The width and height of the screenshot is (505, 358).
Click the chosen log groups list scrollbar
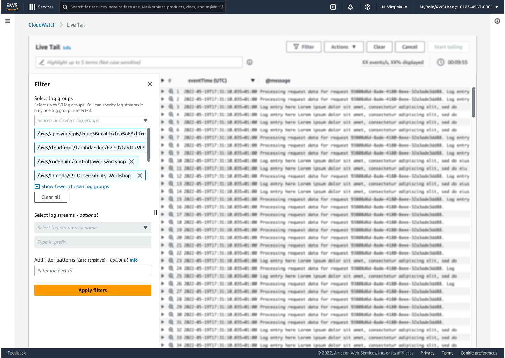click(x=149, y=145)
